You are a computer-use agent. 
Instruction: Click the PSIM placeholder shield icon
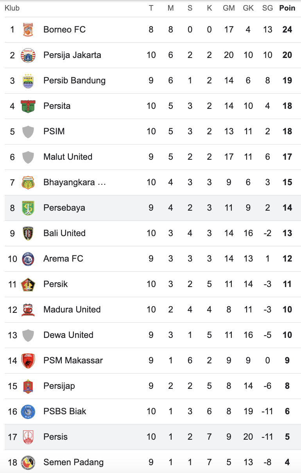(28, 132)
